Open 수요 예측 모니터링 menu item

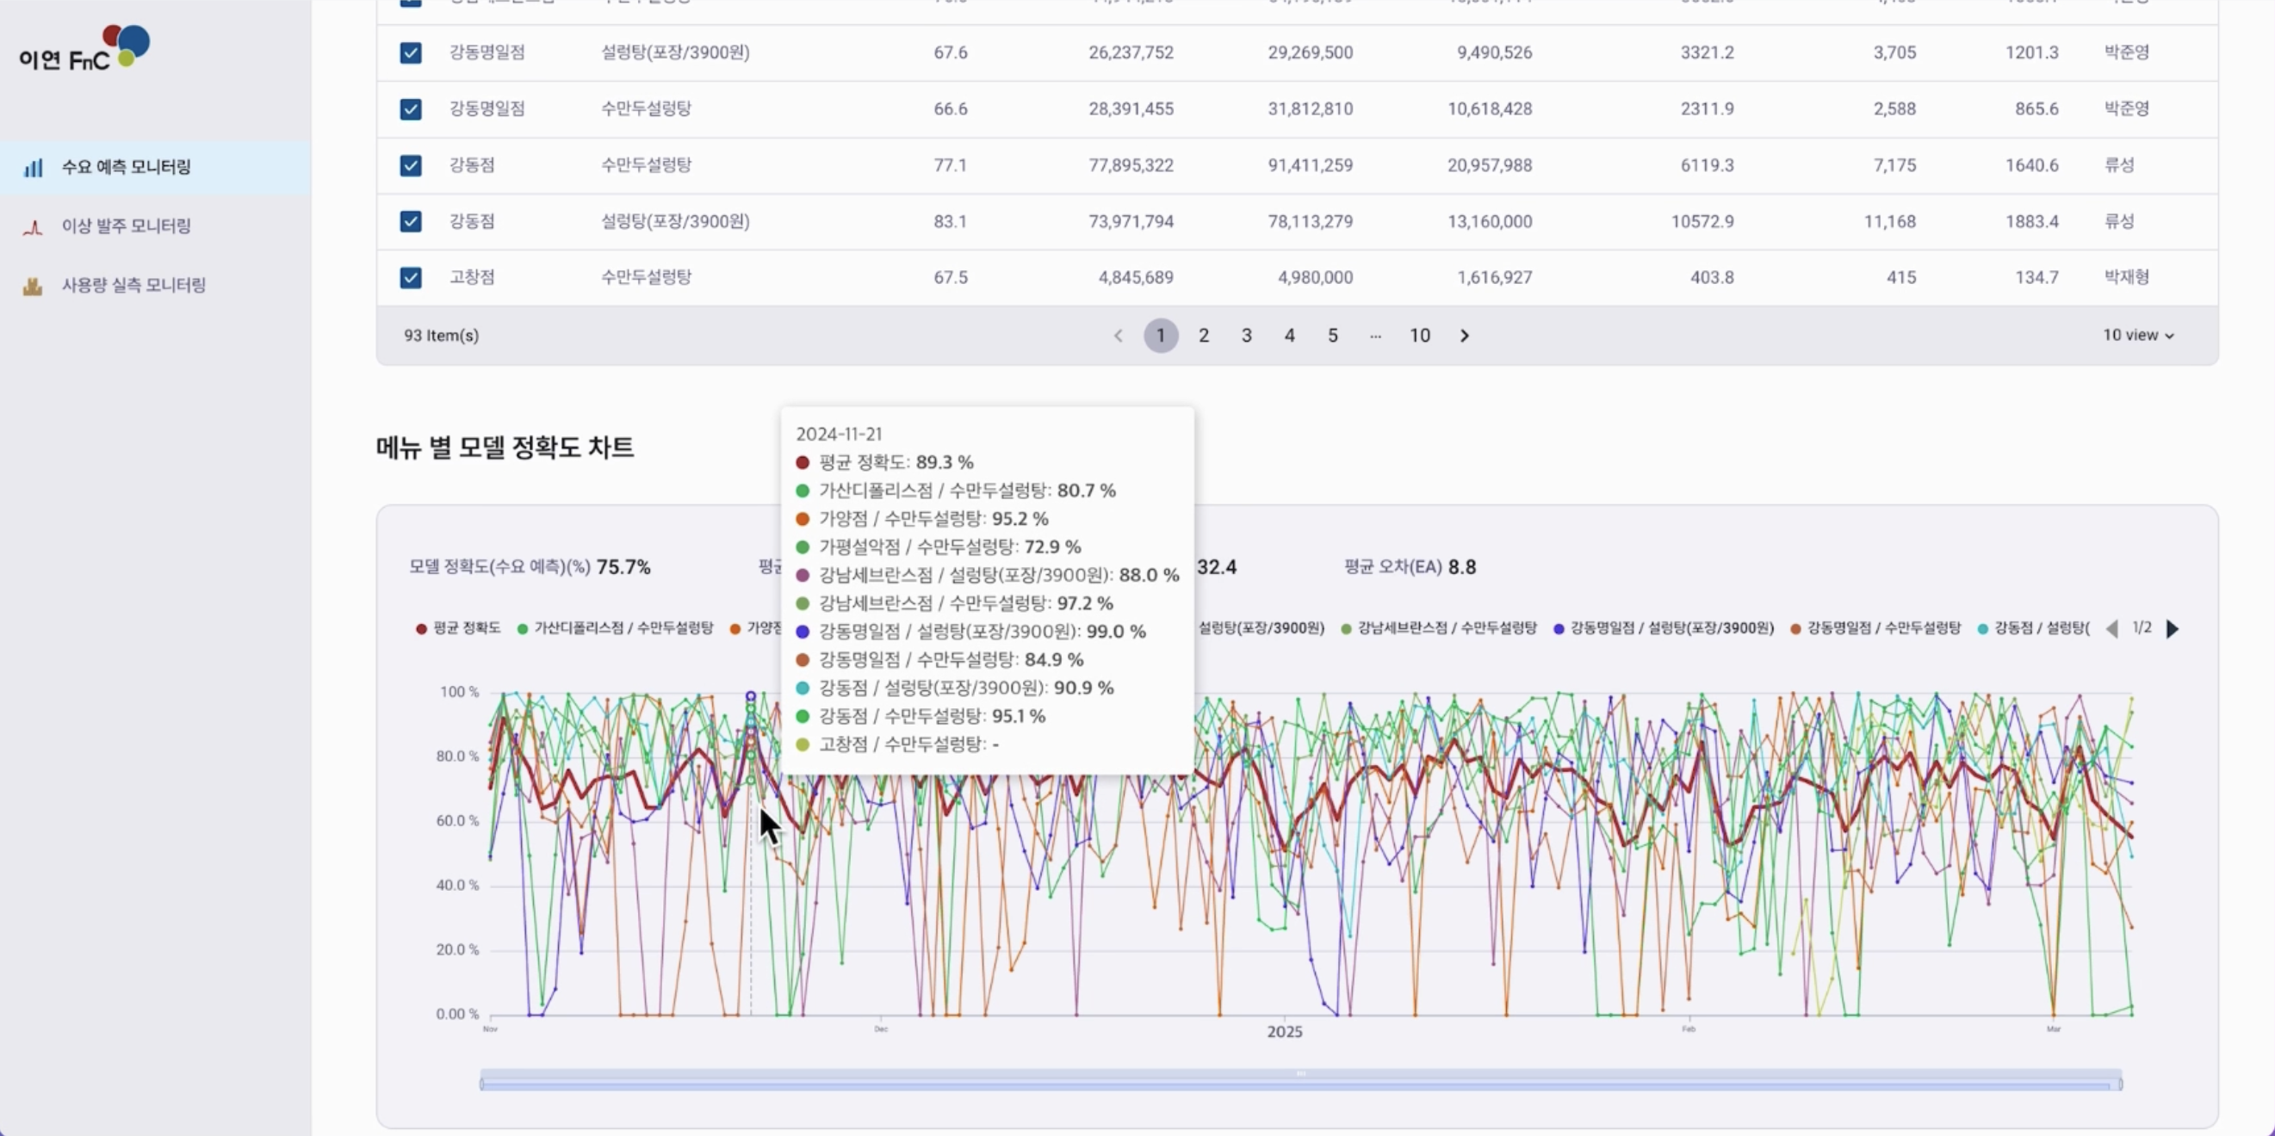click(x=127, y=167)
